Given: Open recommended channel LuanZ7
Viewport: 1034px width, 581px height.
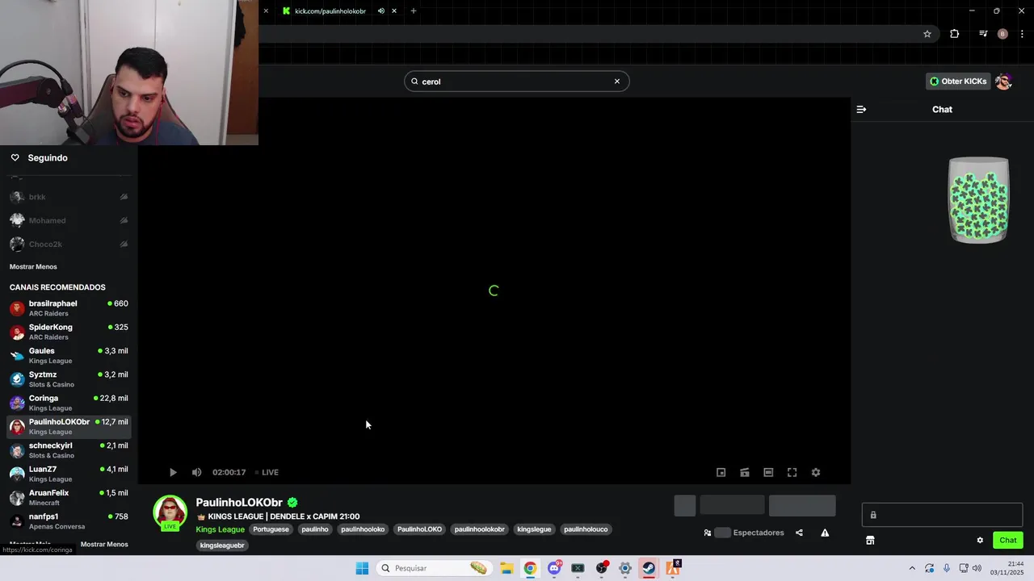Looking at the screenshot, I should [x=69, y=474].
